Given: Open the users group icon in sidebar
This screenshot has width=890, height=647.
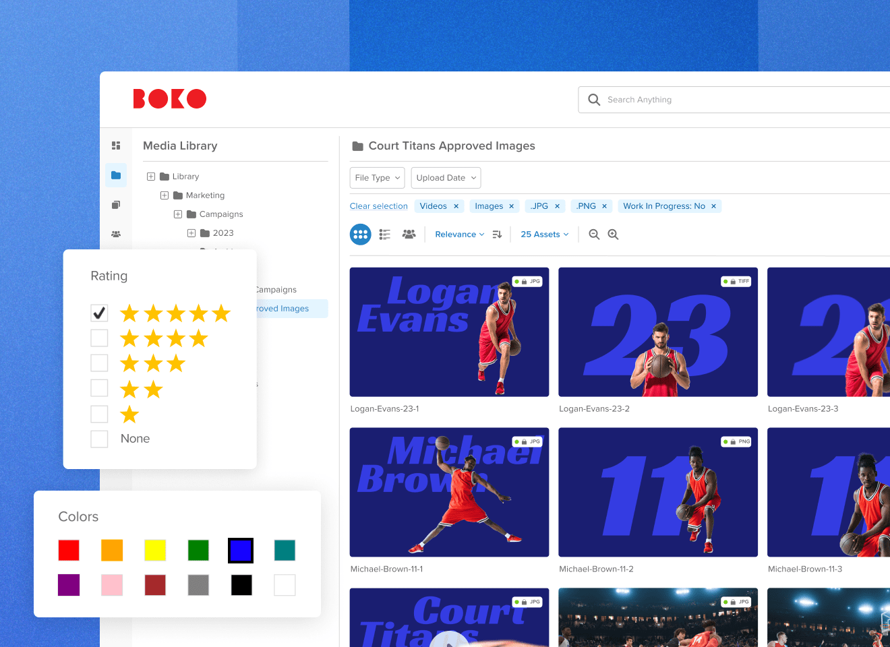Looking at the screenshot, I should pos(116,234).
